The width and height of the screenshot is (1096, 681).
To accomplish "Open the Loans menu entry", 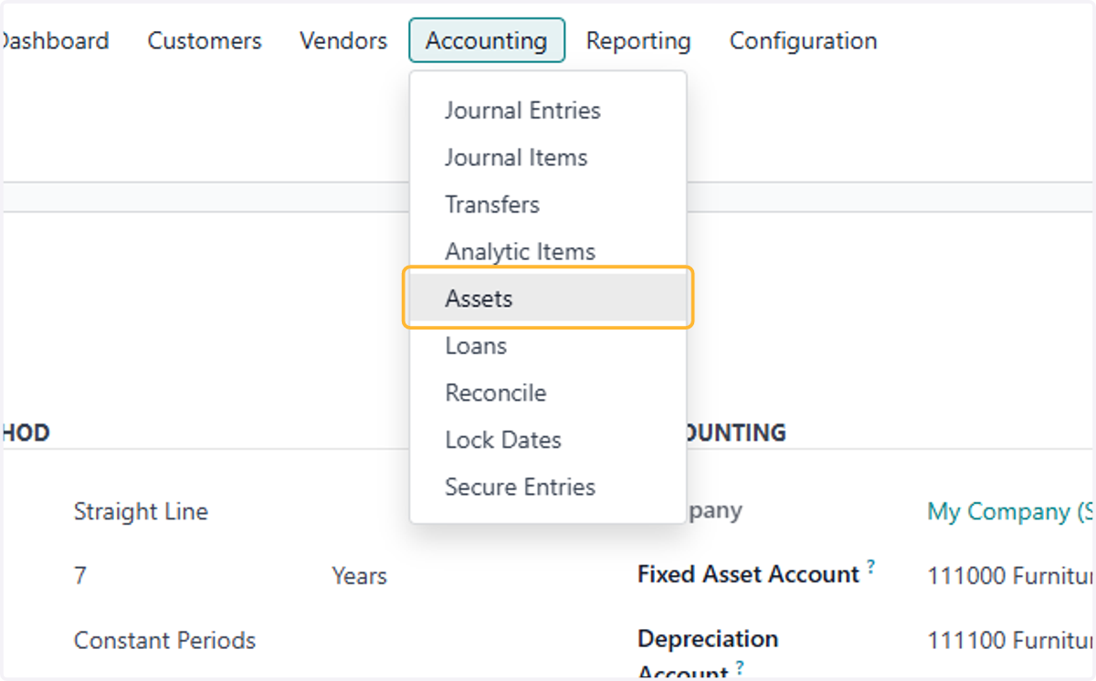I will pos(548,346).
